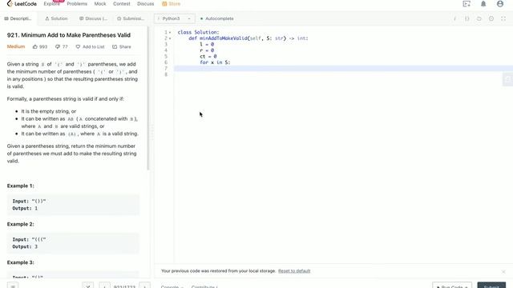Click the Share button
The image size is (513, 288).
(x=122, y=46)
